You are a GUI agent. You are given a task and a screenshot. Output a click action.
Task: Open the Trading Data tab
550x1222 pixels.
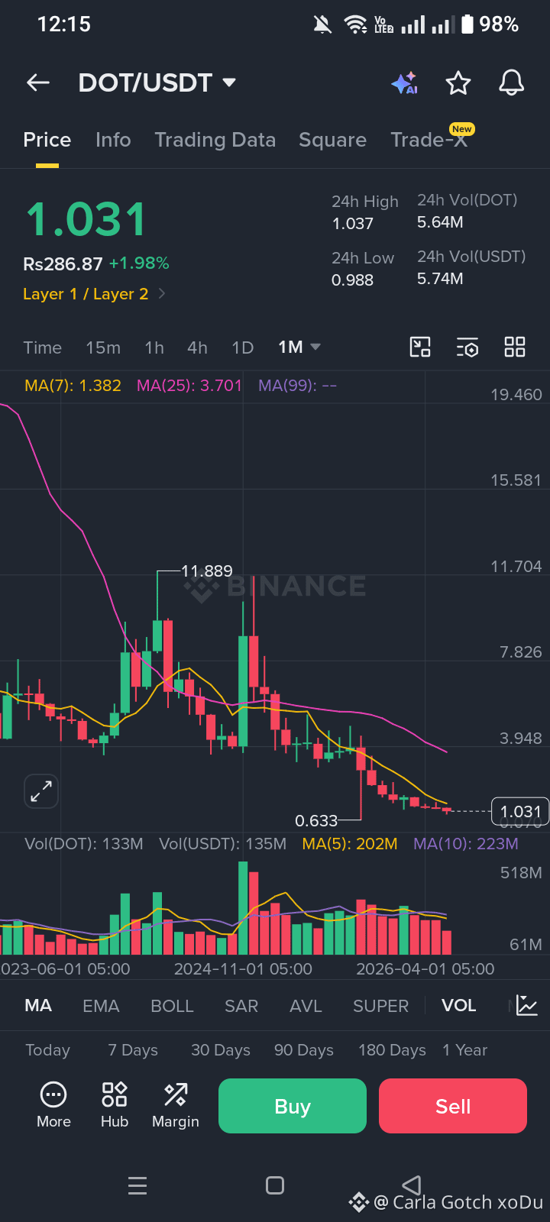(x=215, y=140)
